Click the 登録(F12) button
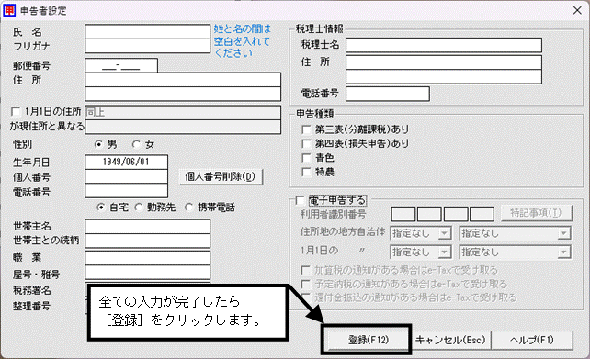This screenshot has height=359, width=590. (x=368, y=340)
